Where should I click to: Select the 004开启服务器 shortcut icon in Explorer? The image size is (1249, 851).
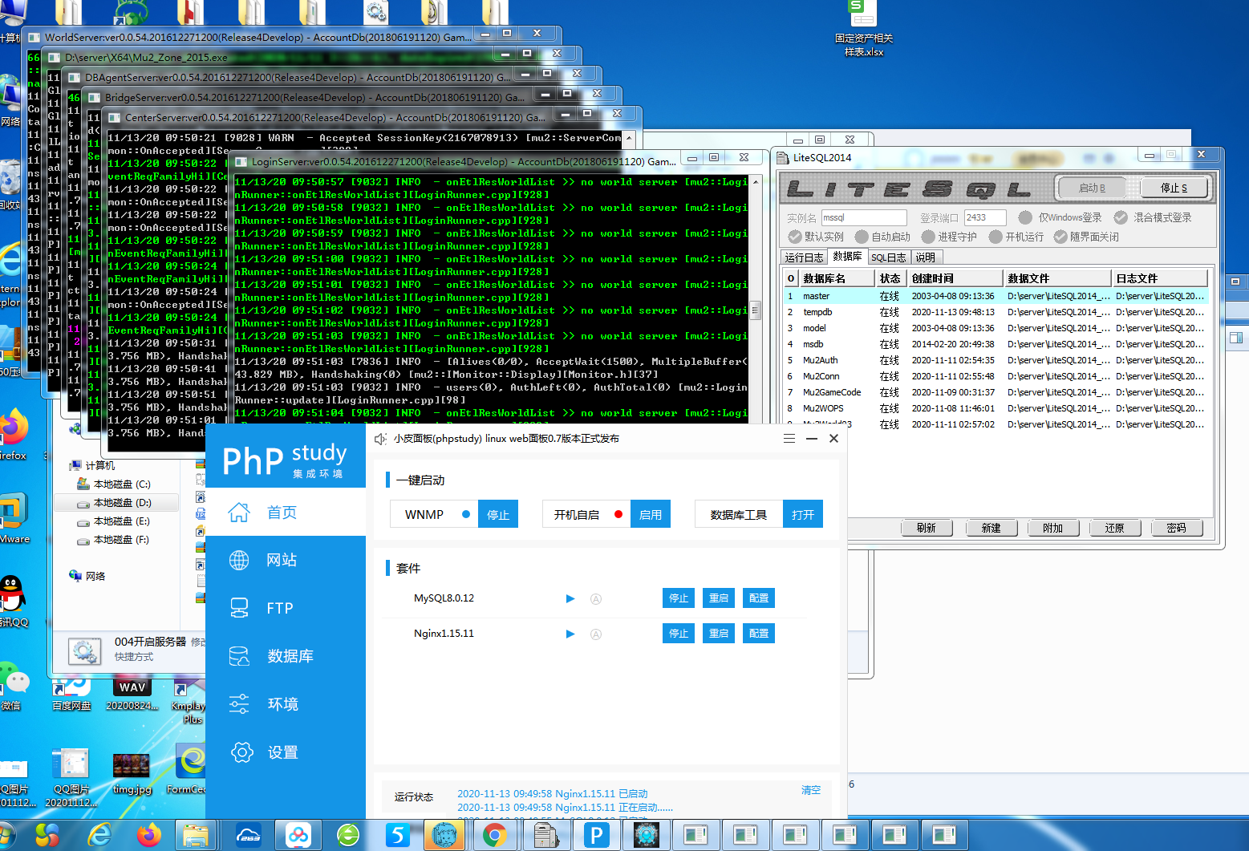point(84,650)
